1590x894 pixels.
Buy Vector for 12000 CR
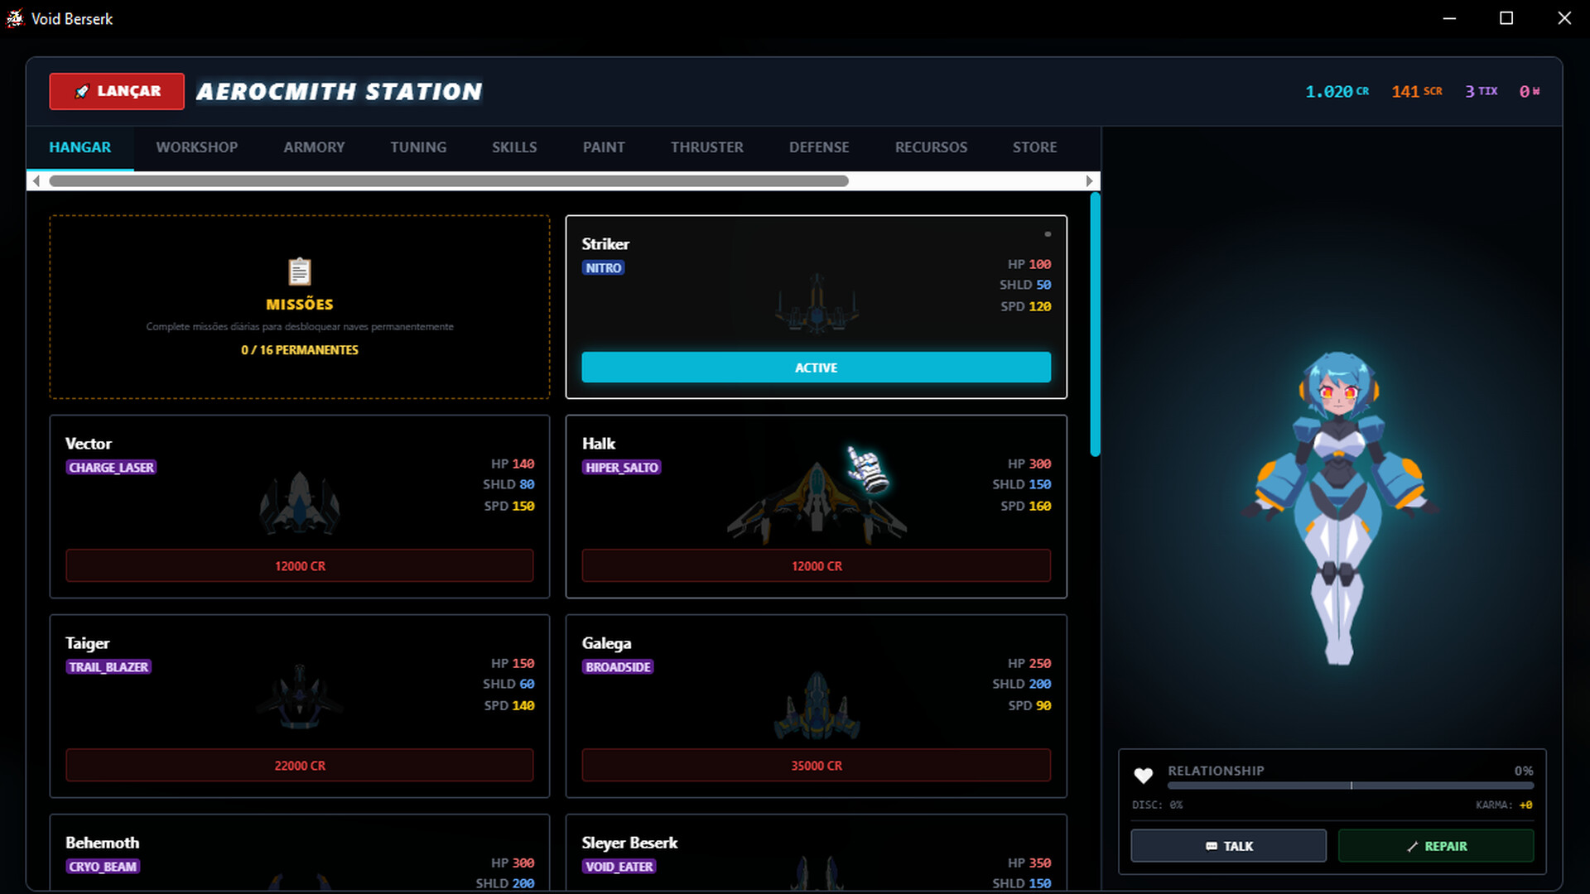point(300,566)
